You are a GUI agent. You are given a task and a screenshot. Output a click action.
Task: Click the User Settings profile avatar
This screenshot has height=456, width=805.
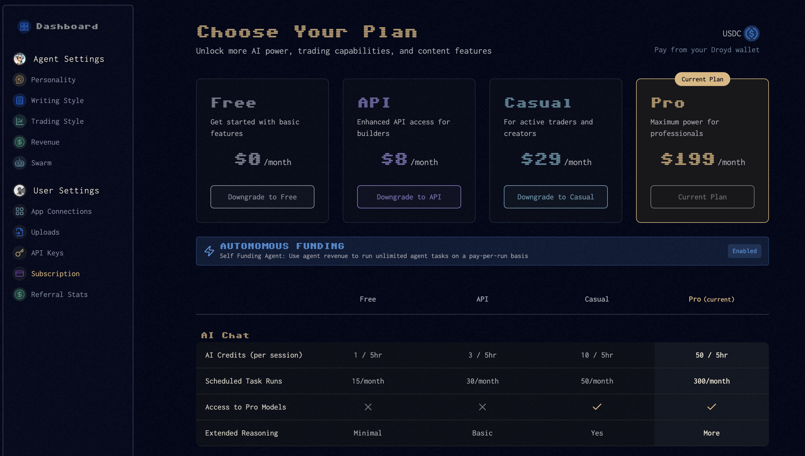[x=20, y=190]
